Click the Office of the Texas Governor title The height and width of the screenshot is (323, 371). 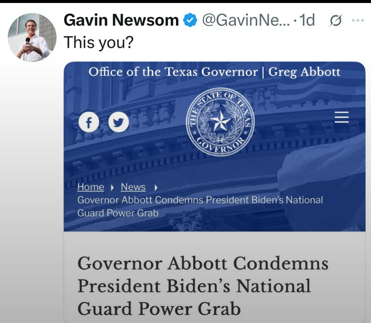tap(214, 72)
